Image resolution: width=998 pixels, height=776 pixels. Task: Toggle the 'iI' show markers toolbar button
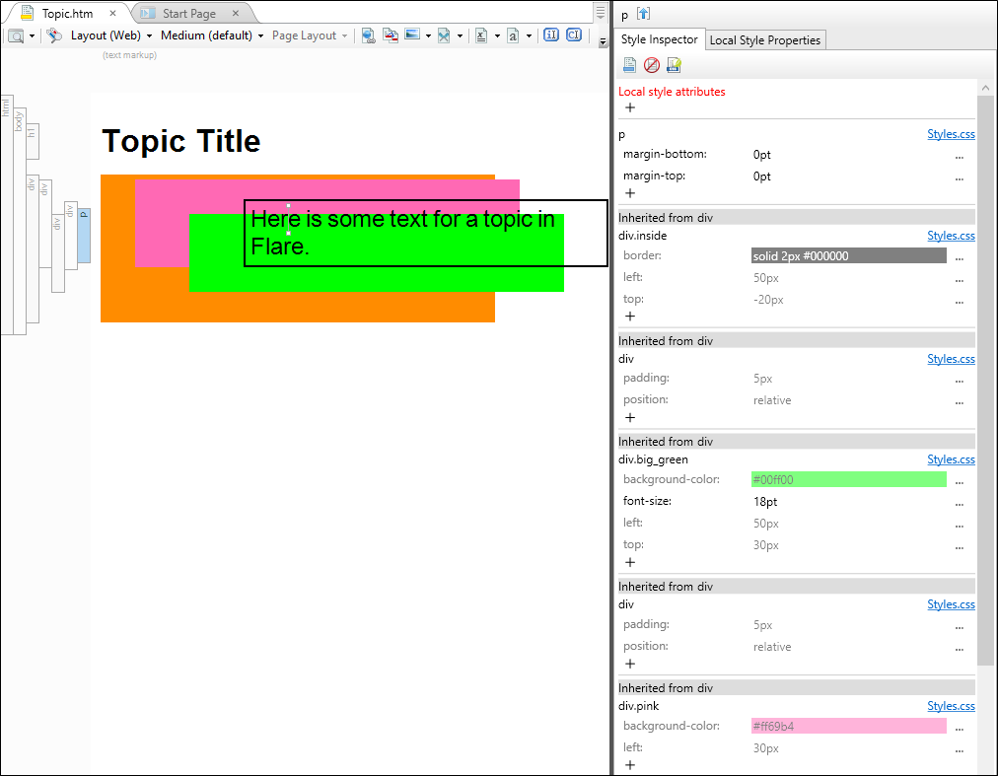(551, 35)
